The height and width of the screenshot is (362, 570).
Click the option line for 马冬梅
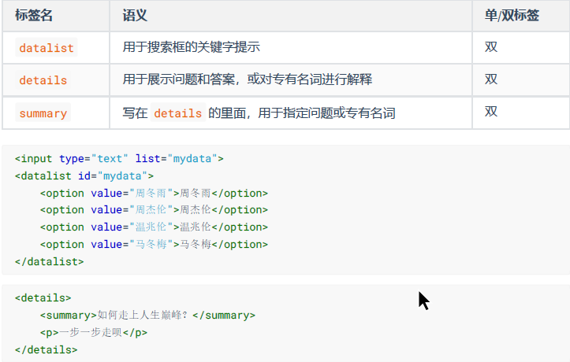click(154, 244)
